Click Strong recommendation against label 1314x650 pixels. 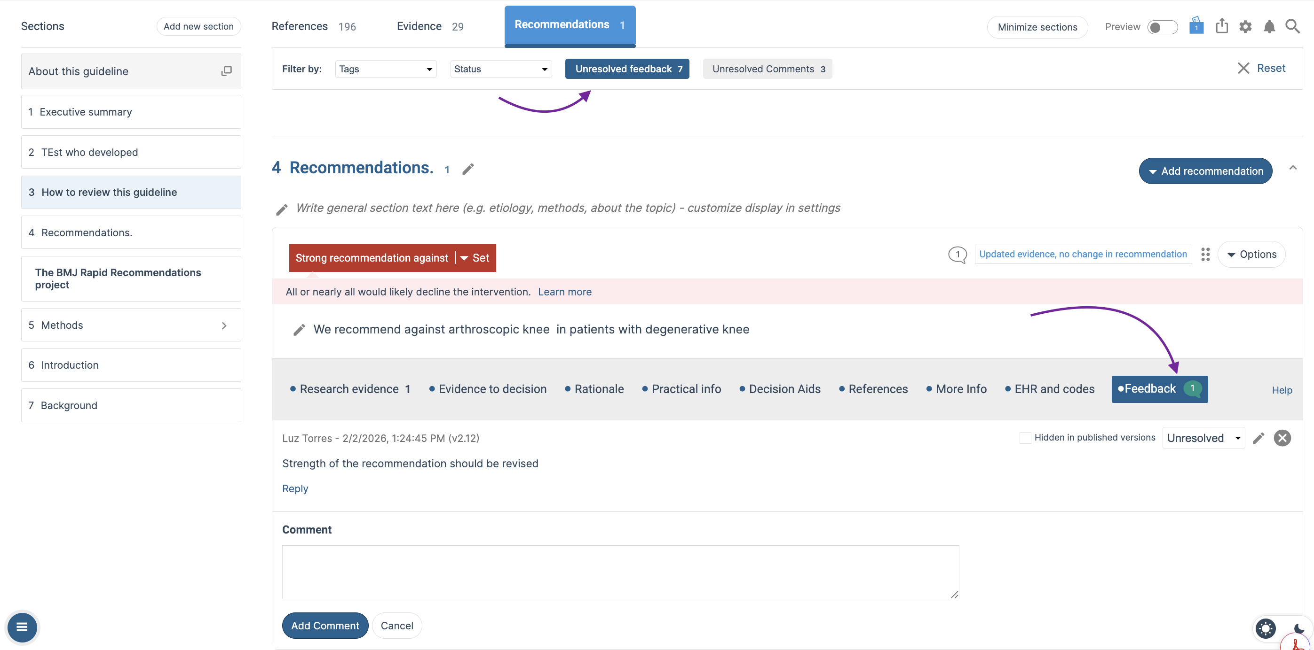pyautogui.click(x=372, y=258)
